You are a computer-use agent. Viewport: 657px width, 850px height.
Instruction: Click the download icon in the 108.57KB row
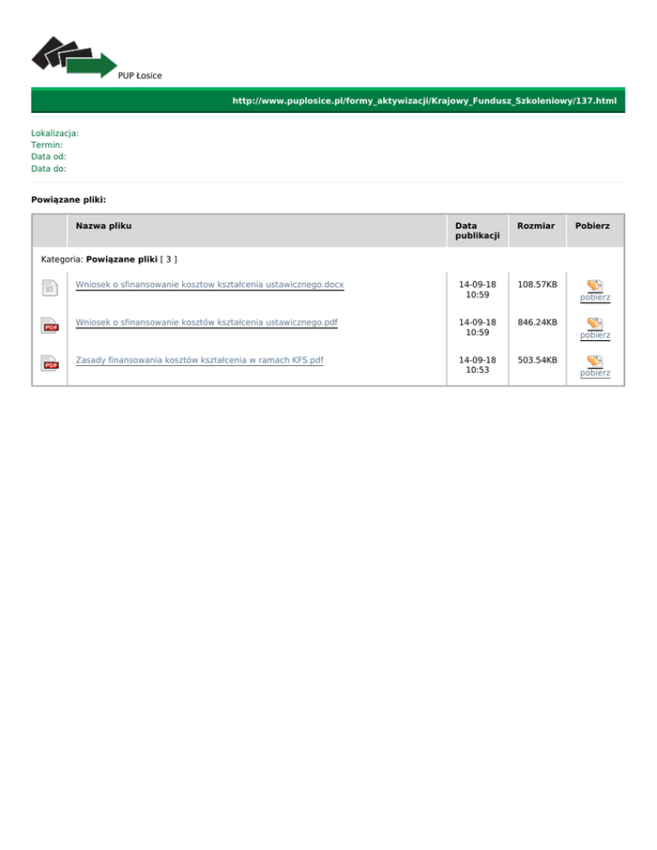(595, 285)
